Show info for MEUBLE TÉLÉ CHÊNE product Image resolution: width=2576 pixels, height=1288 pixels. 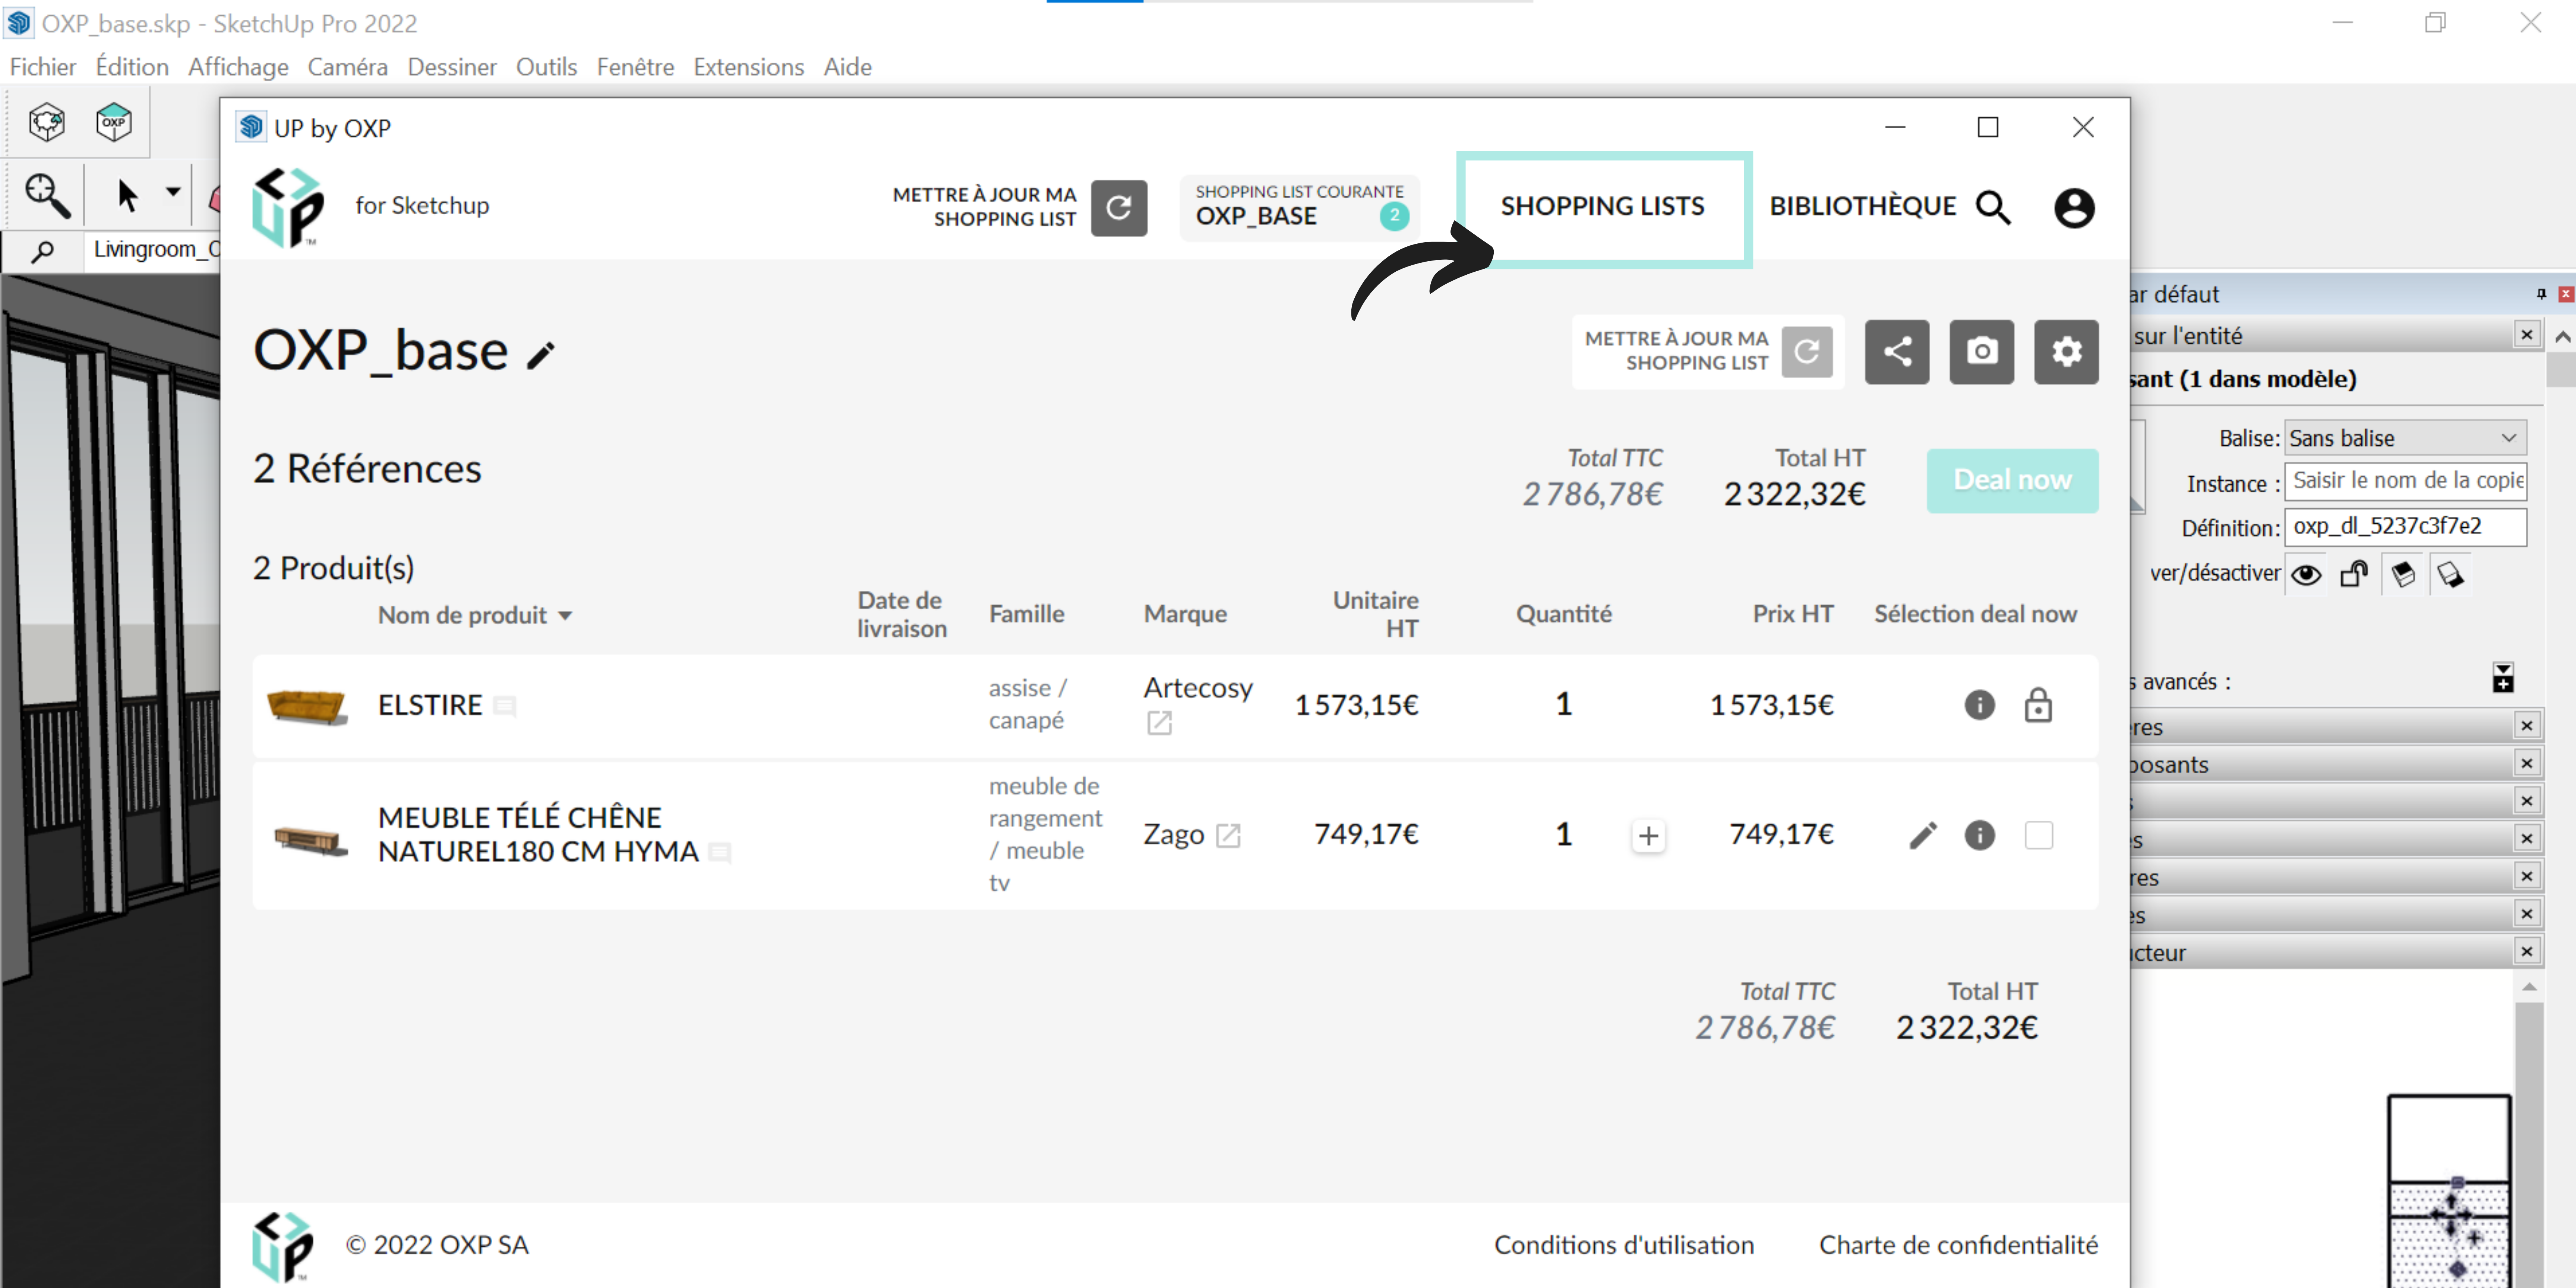point(1979,835)
